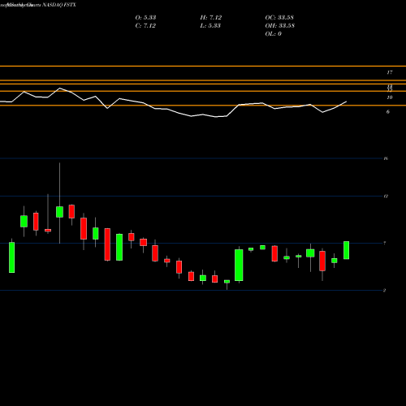Click the first tall green candle at left
This screenshot has width=406, height=406.
tap(11, 257)
